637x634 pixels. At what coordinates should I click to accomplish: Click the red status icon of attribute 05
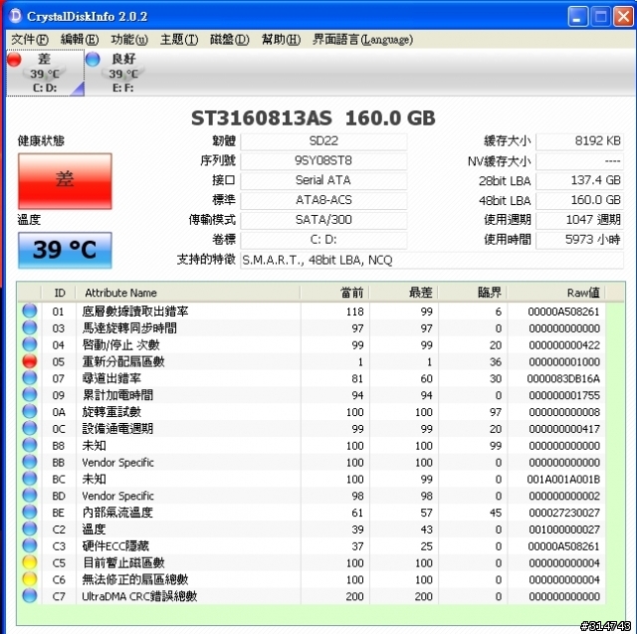coord(29,361)
